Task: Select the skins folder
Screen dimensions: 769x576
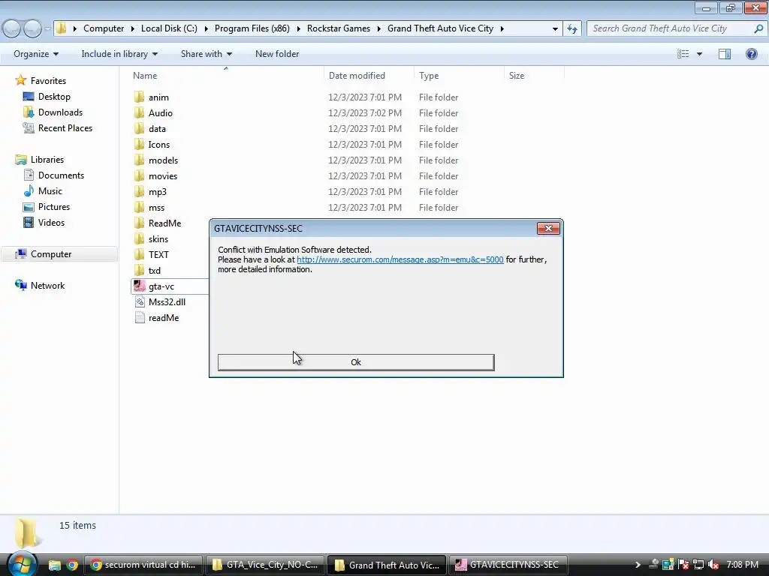Action: [158, 239]
